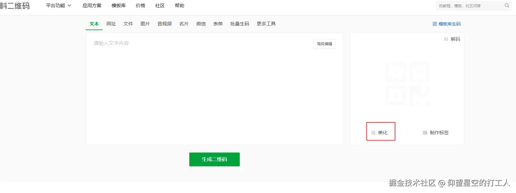The width and height of the screenshot is (516, 193).
Task: Click the QR code preview placeholder
Action: pyautogui.click(x=407, y=83)
